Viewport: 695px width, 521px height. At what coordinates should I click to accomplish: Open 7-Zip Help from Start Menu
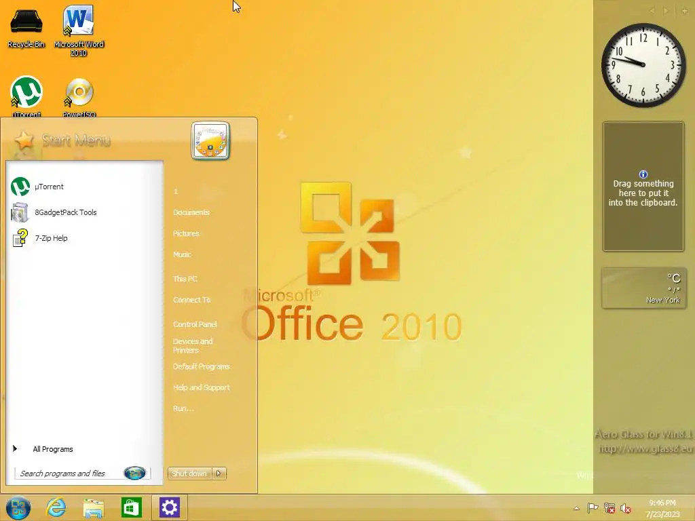(84, 238)
